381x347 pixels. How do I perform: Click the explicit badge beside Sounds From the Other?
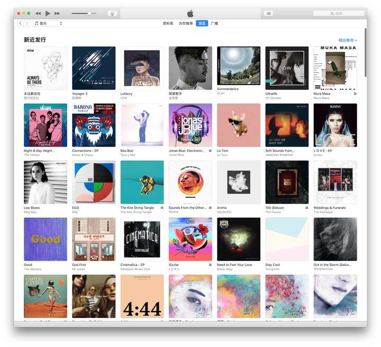pyautogui.click(x=210, y=208)
